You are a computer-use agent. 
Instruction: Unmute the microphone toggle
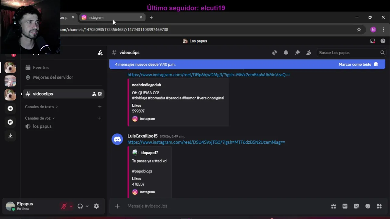(64, 206)
